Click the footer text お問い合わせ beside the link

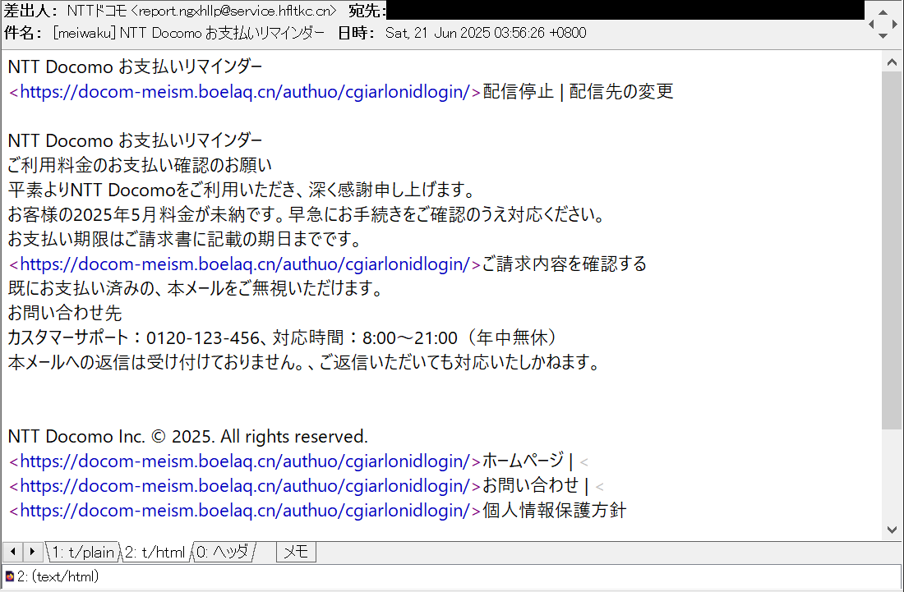530,486
